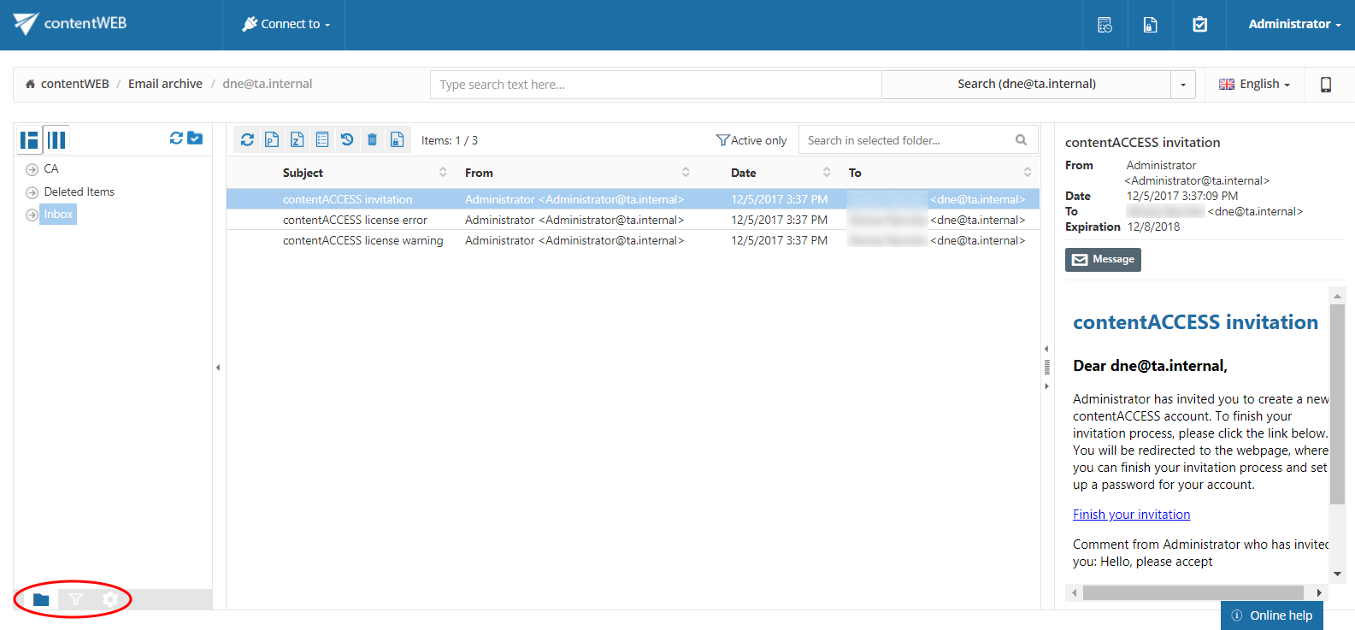Switch to mobile view icon
Viewport: 1355px width, 630px height.
[1326, 84]
